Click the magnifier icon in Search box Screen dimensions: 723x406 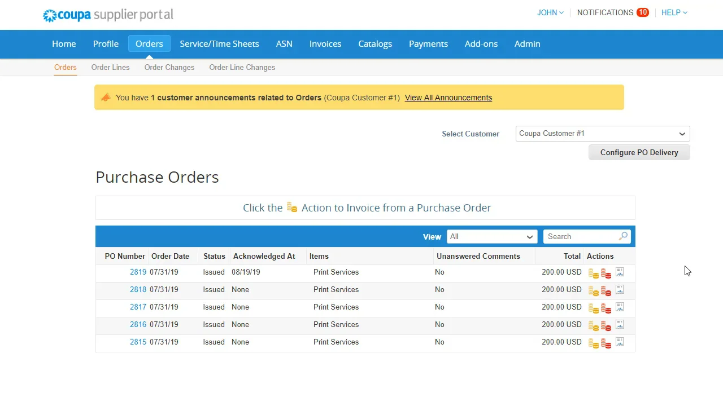[x=623, y=236]
